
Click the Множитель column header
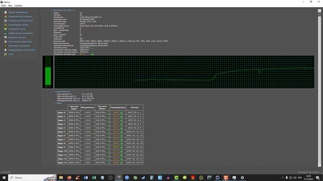click(87, 107)
